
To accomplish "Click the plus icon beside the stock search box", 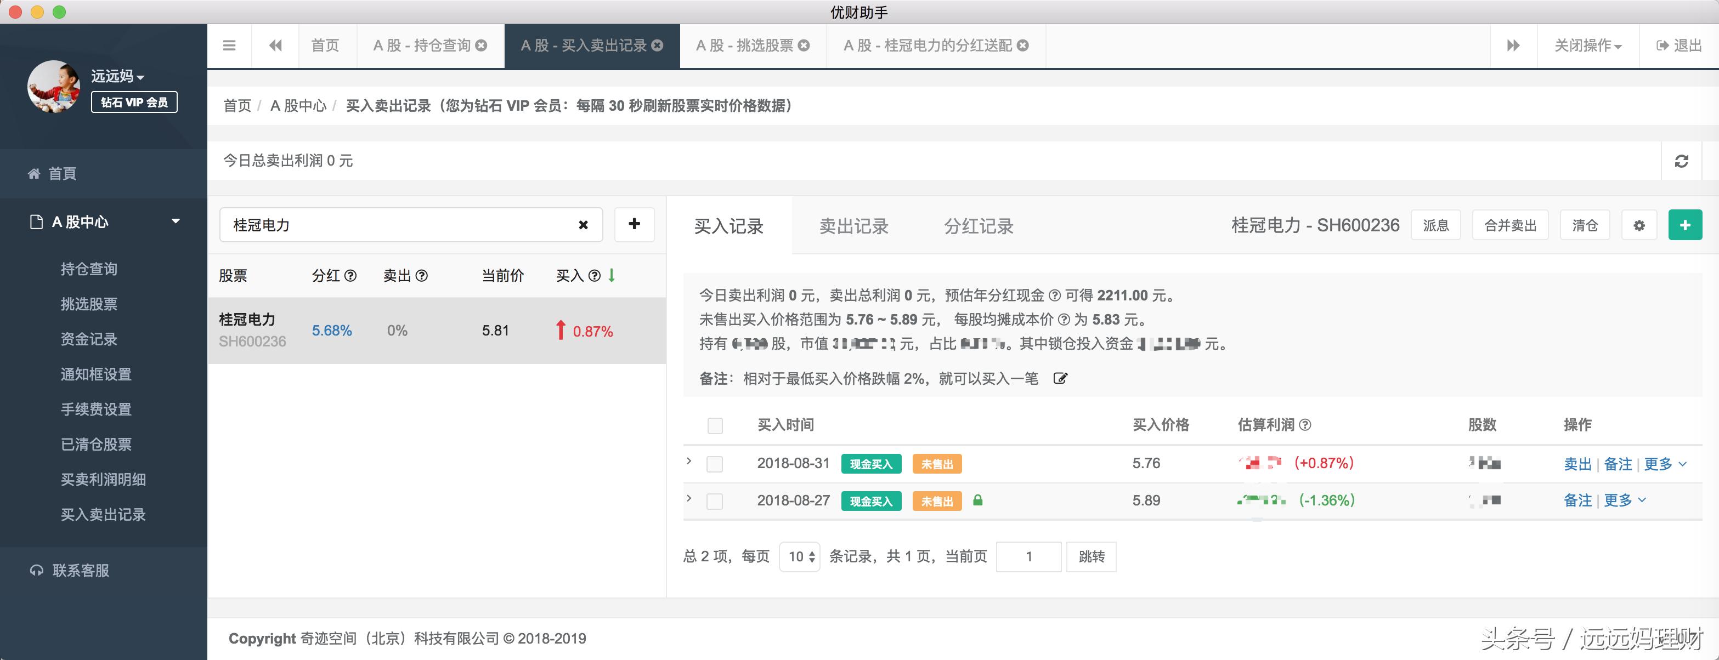I will [634, 225].
